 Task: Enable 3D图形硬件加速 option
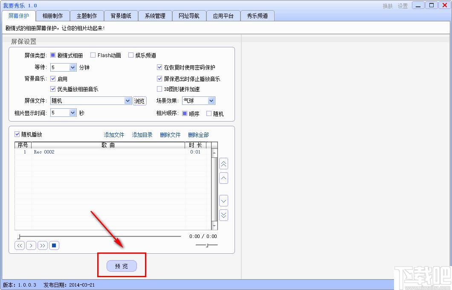159,89
